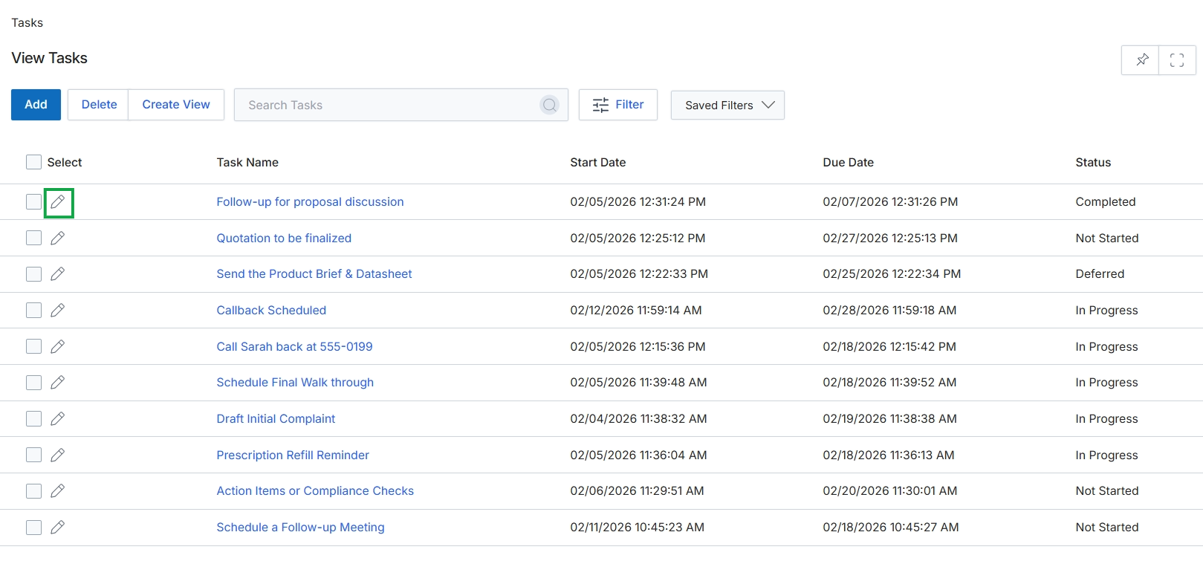Open Action Items or Compliance Checks link

(x=315, y=491)
